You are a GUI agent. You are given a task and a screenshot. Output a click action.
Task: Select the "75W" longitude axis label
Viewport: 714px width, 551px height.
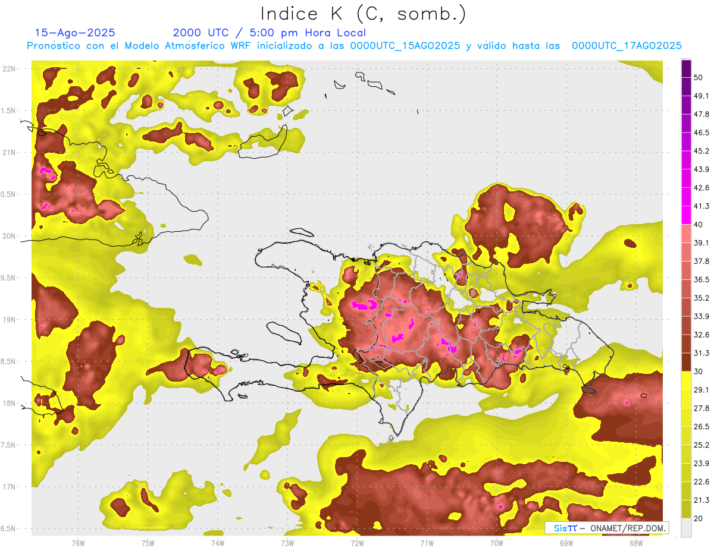click(x=148, y=543)
